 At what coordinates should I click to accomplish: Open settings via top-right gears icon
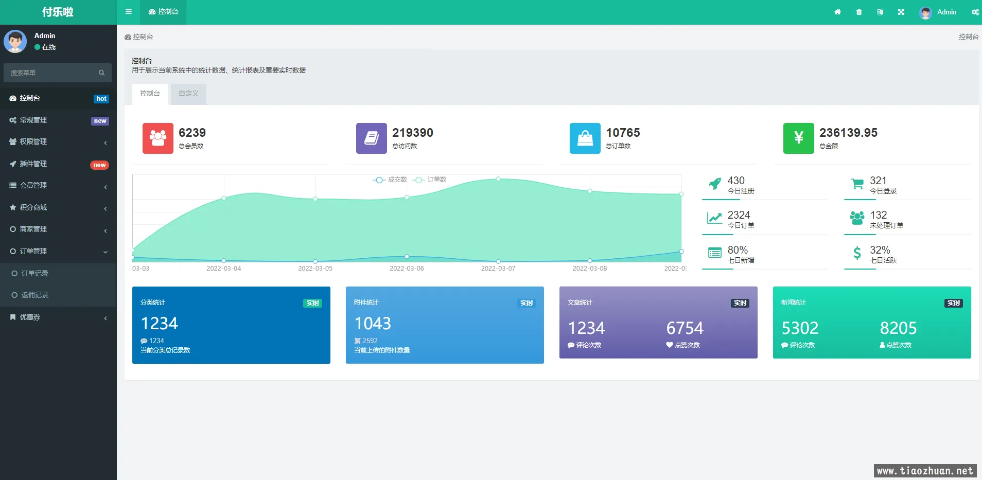click(x=975, y=12)
